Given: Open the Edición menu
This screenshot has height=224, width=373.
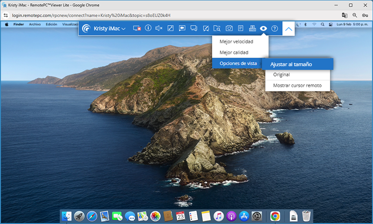Looking at the screenshot, I should click(x=51, y=24).
